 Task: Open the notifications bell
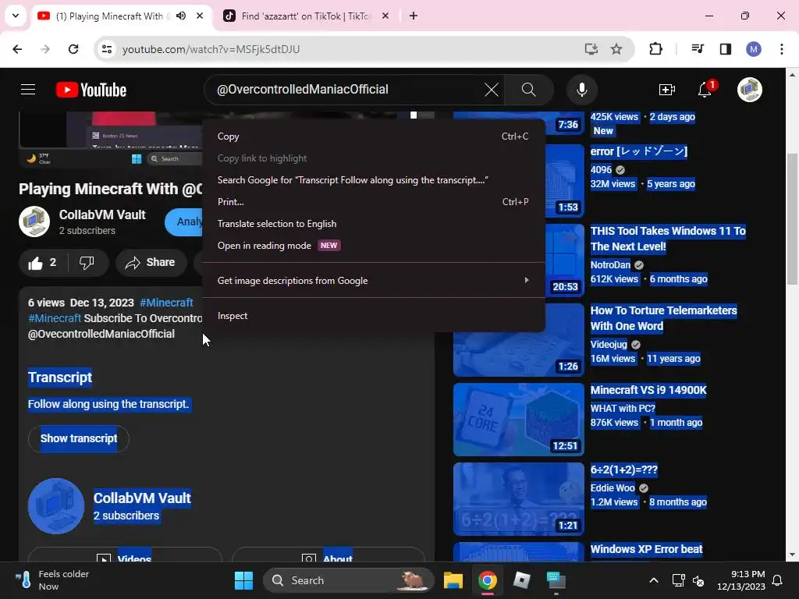705,90
